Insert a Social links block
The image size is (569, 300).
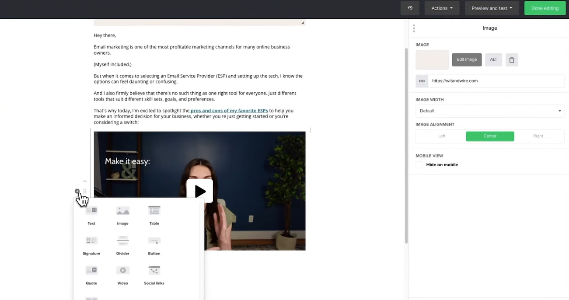tap(154, 275)
